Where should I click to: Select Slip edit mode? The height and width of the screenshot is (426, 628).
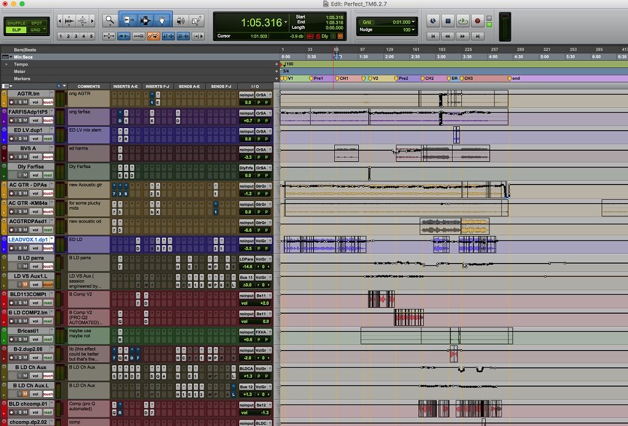click(x=16, y=29)
